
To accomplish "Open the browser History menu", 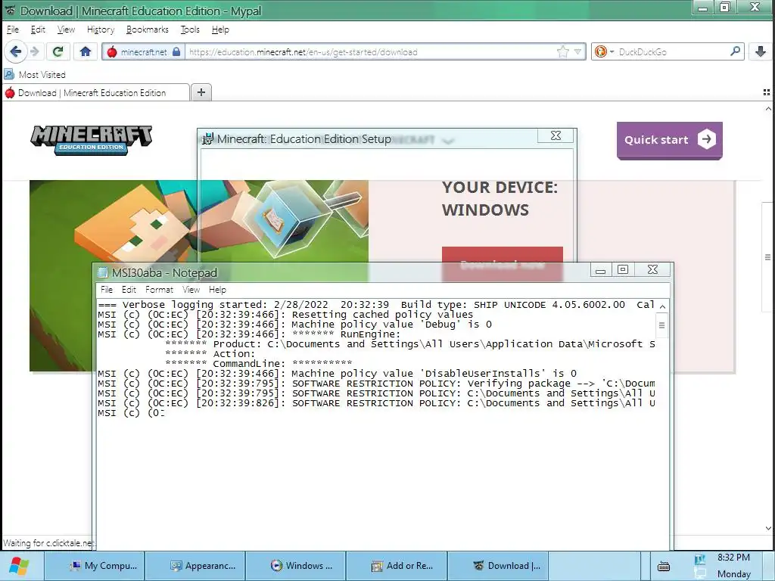I will (x=101, y=30).
